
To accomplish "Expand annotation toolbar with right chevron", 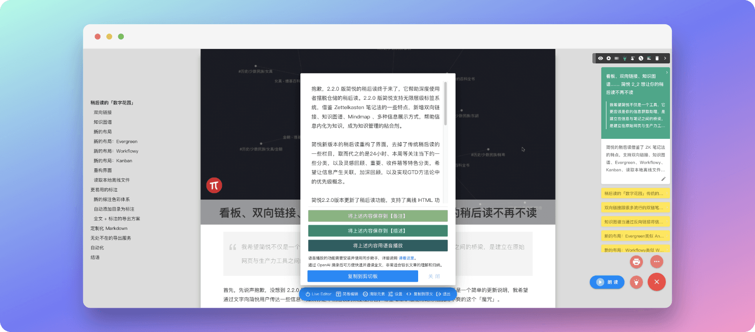I will pyautogui.click(x=665, y=58).
